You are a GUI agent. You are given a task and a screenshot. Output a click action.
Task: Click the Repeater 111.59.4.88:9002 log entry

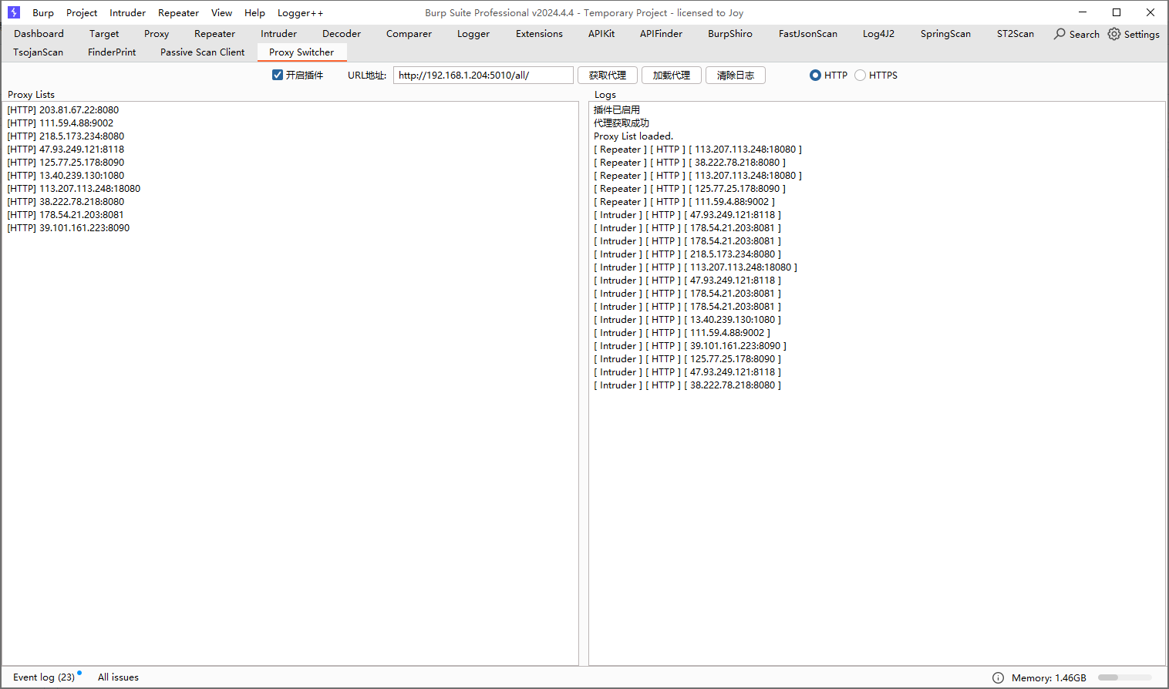[x=685, y=202]
